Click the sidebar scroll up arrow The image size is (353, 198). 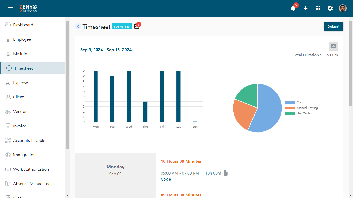coord(67,19)
